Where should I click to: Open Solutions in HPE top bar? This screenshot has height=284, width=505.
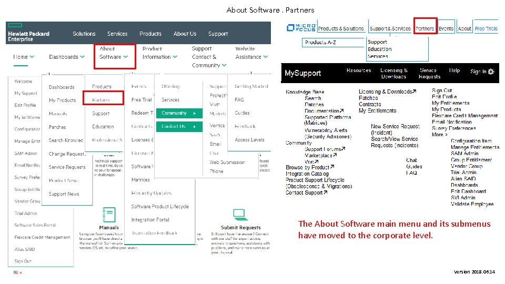(84, 34)
